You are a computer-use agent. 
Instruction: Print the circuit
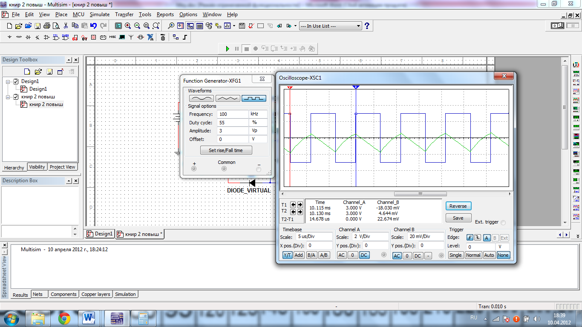pos(47,26)
